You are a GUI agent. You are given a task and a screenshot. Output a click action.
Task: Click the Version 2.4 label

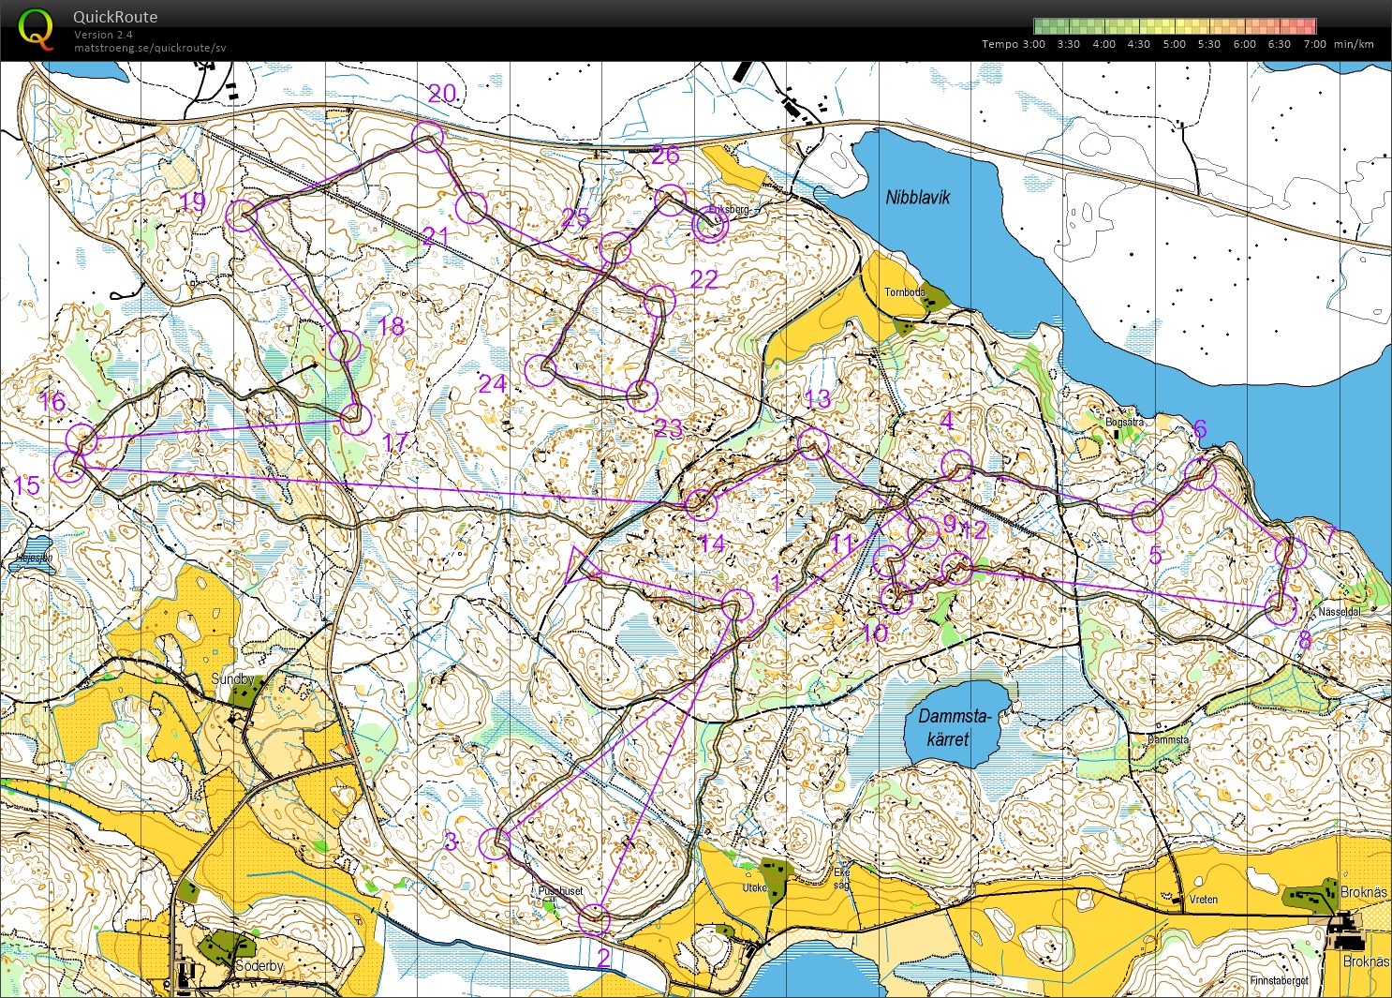pyautogui.click(x=103, y=35)
